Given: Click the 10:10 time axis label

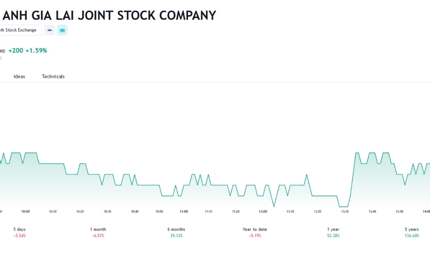Looking at the screenshot, I should 53,211.
